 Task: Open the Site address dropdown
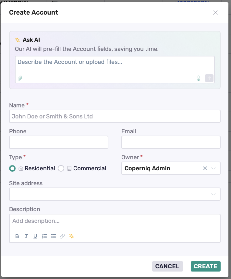(x=115, y=194)
